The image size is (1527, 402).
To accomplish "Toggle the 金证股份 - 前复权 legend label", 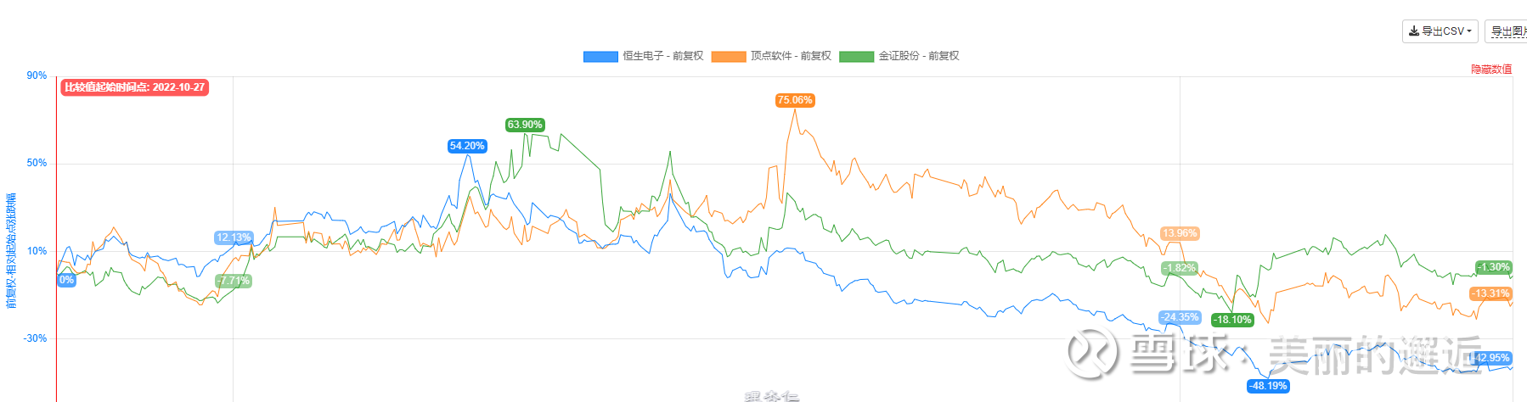I will click(919, 56).
